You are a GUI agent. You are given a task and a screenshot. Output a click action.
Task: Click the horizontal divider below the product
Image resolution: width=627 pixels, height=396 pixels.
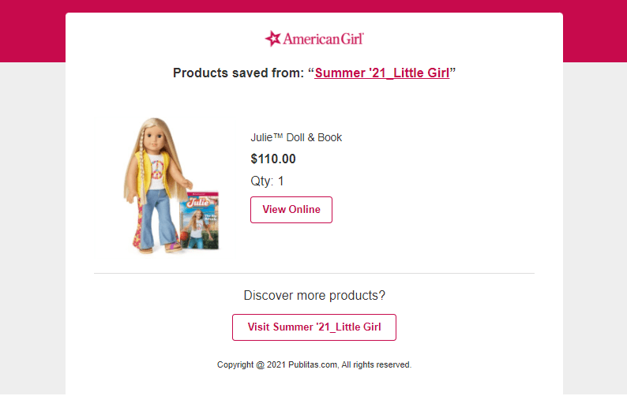[x=314, y=273]
